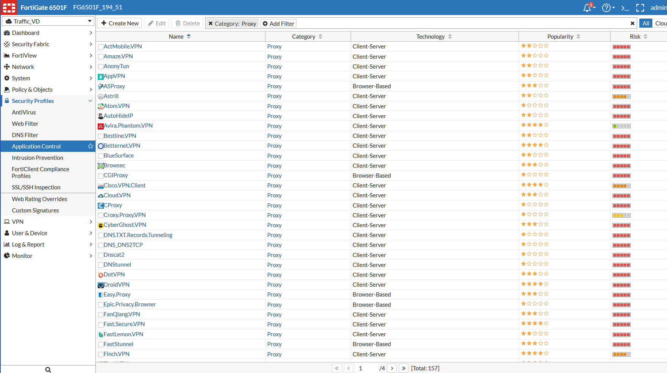
Task: Jump to the last page
Action: pyautogui.click(x=404, y=368)
